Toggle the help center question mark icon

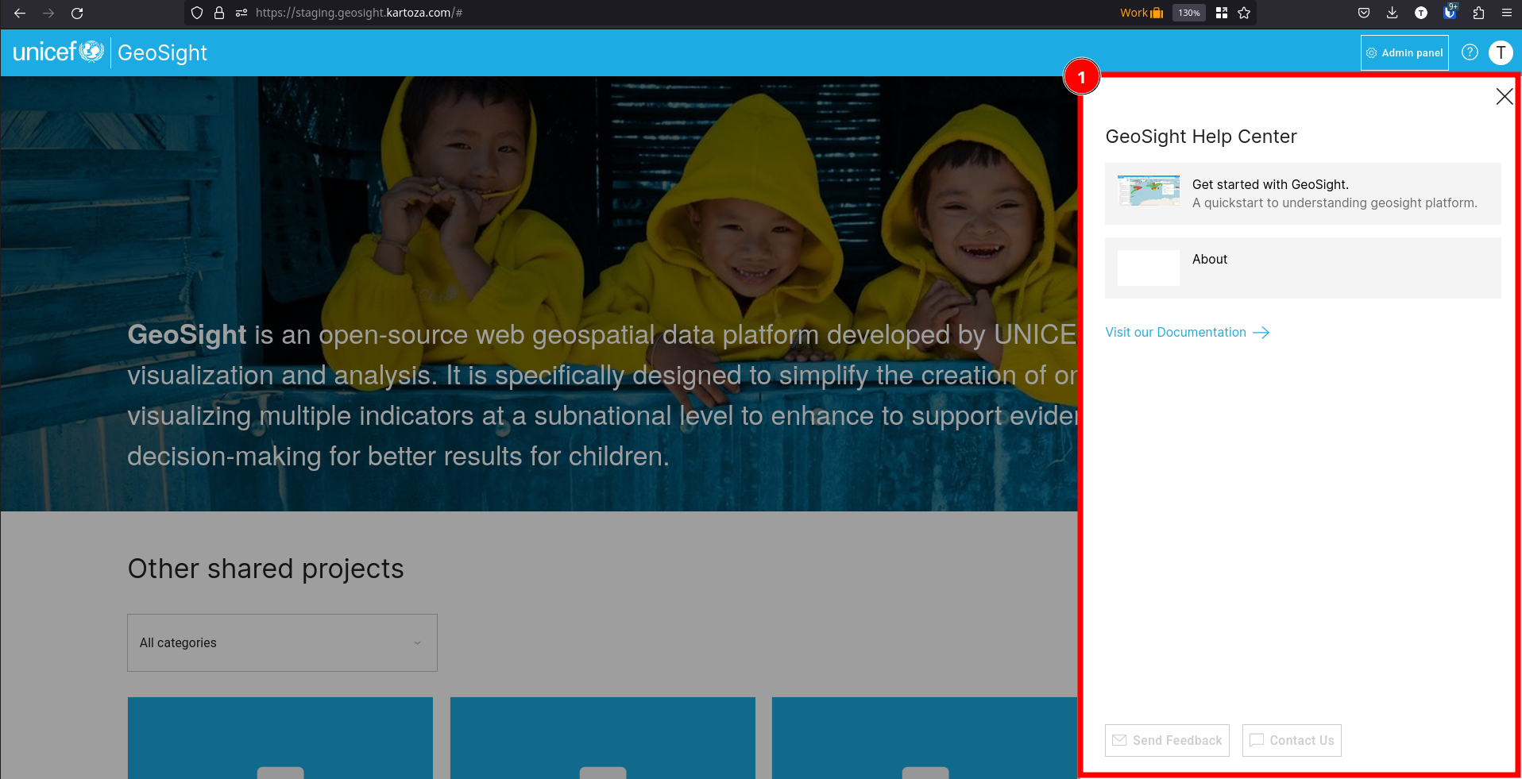(1470, 52)
